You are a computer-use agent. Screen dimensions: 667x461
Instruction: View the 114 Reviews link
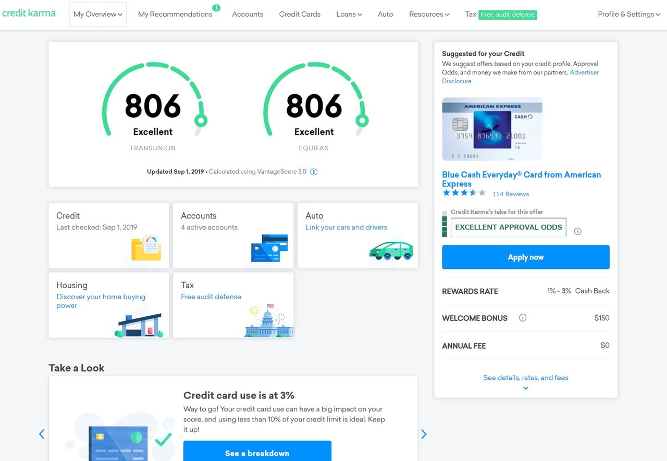511,194
